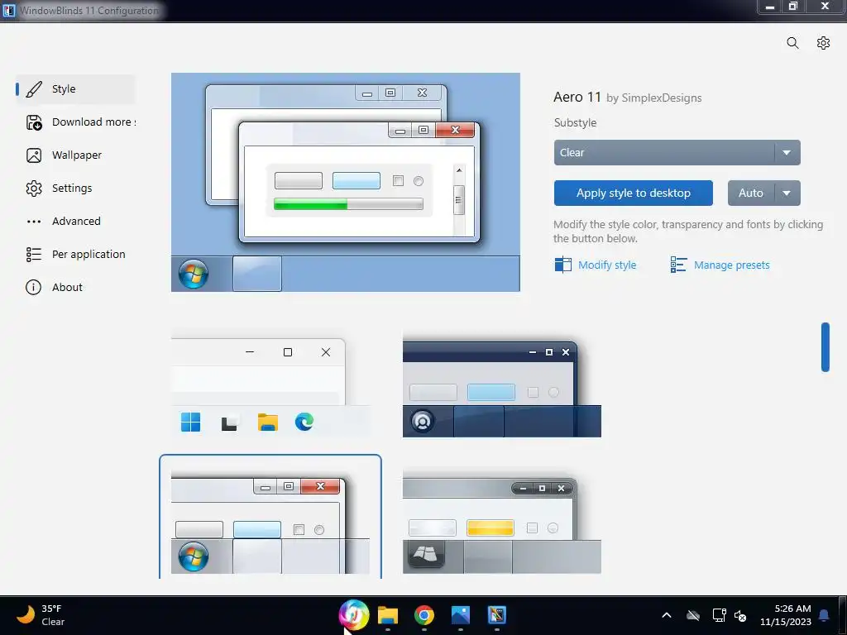Click the Download more icon in sidebar
The width and height of the screenshot is (847, 635).
pos(34,122)
